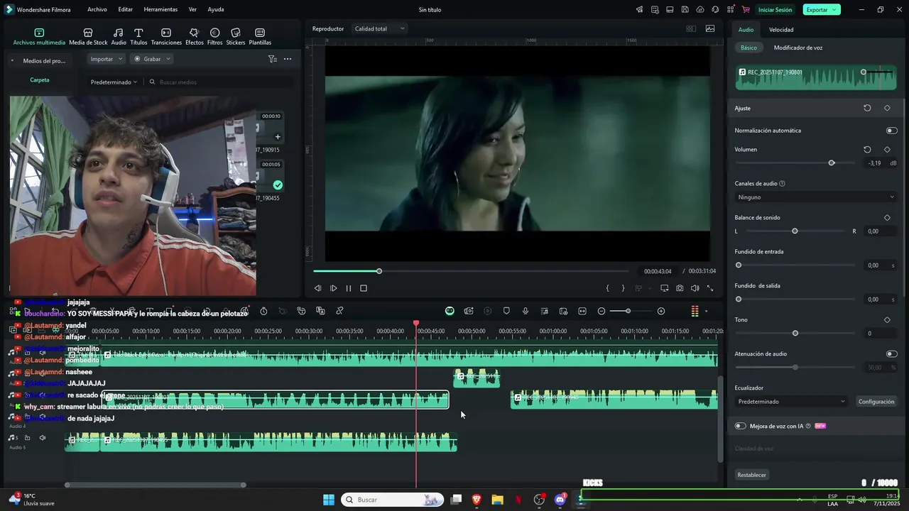Enable Mejora de voz con IA
The height and width of the screenshot is (511, 909).
741,426
